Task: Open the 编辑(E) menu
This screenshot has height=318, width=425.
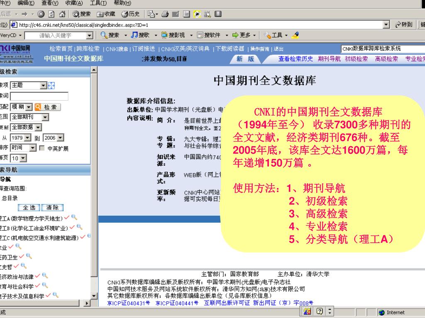Action: coord(26,3)
